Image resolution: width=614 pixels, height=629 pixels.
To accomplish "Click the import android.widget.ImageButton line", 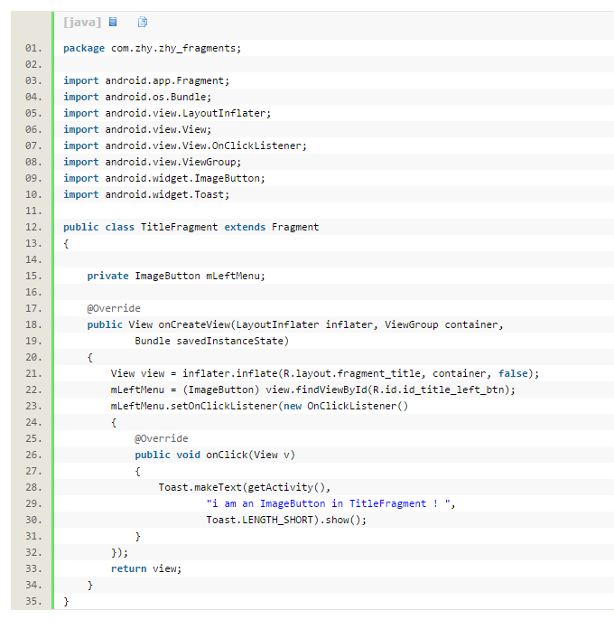I will pyautogui.click(x=164, y=178).
